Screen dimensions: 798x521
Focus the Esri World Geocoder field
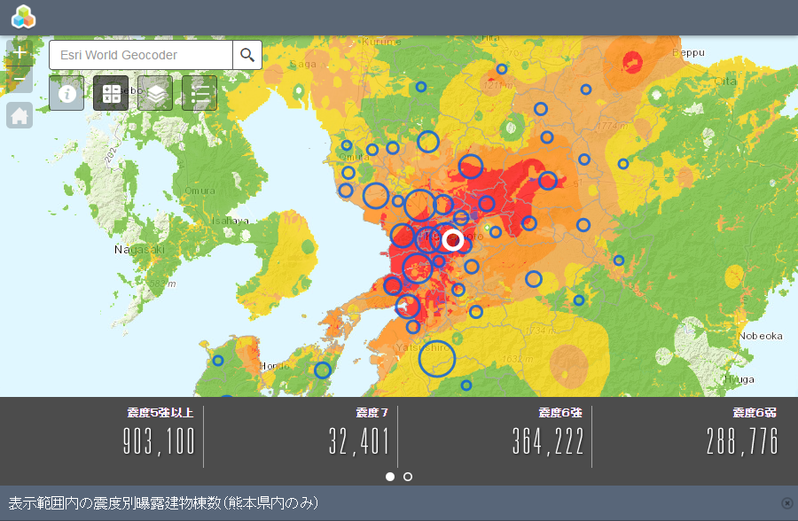point(142,55)
